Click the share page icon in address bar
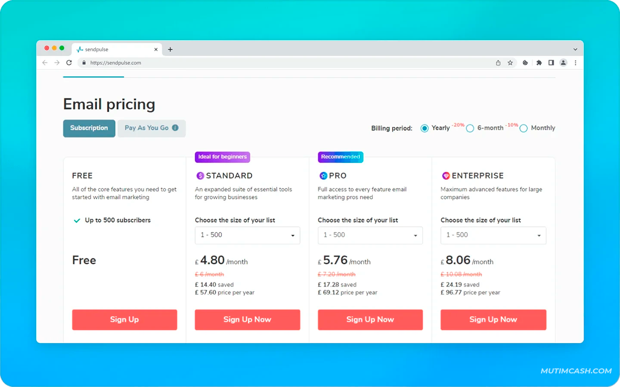This screenshot has width=620, height=387. tap(498, 63)
